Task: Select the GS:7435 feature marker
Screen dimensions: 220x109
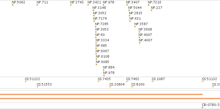Action: [98, 82]
